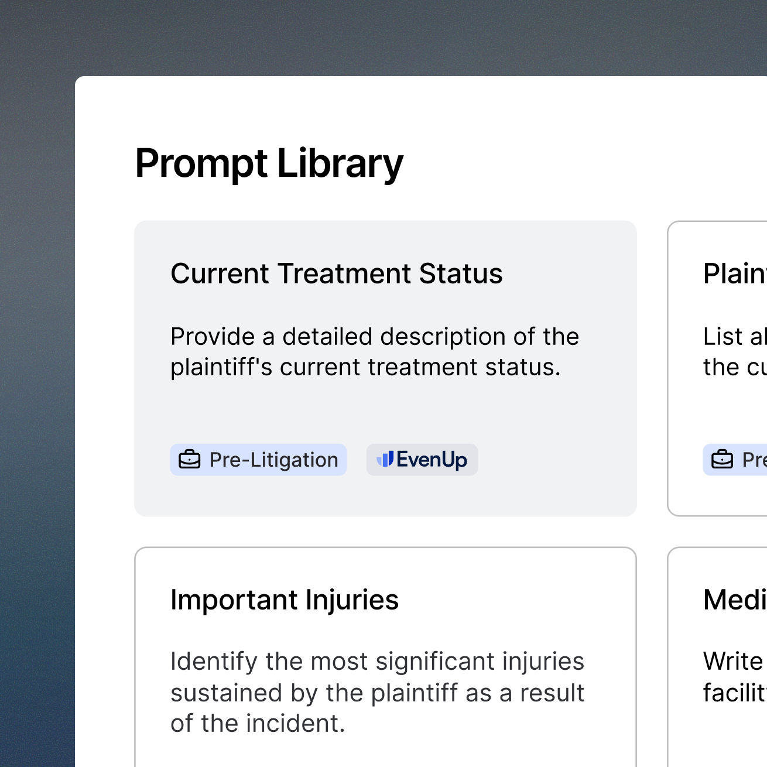This screenshot has height=767, width=767.
Task: Click the briefcase icon on the Plaintiff card
Action: (722, 460)
